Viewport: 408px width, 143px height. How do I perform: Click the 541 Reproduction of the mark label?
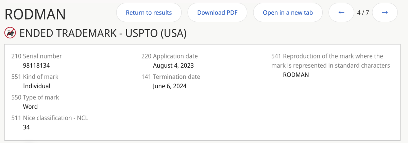[330, 61]
